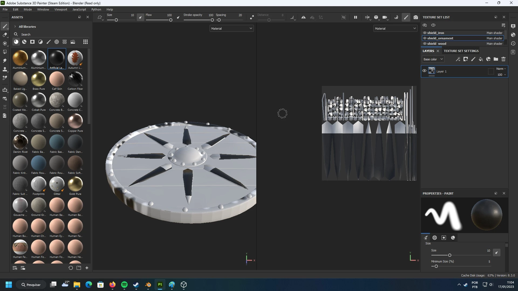Add a fill layer in Layers panel
Screen dimensions: 518x291
(x=481, y=59)
